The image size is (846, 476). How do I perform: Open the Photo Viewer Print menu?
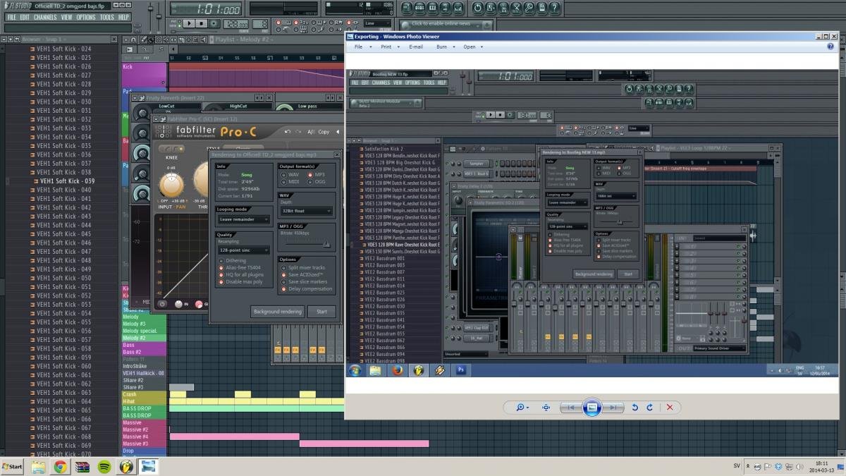coord(388,47)
